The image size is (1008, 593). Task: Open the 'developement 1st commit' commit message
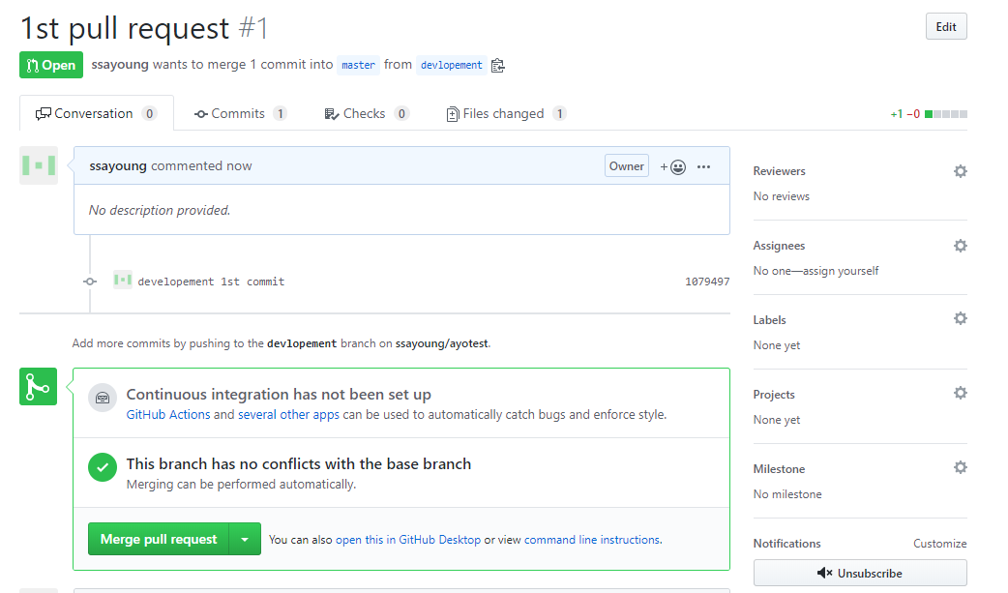coord(211,282)
